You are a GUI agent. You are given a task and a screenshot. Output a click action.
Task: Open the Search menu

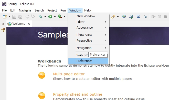pos(39,10)
